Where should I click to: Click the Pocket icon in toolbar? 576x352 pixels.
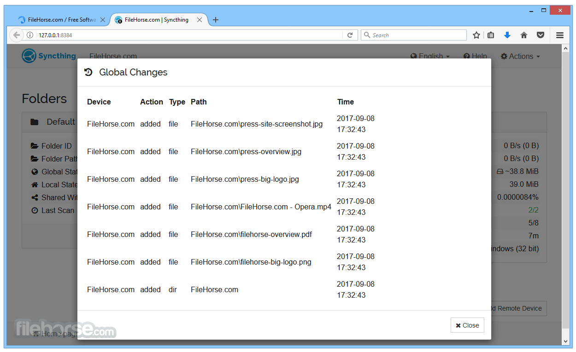coord(541,35)
